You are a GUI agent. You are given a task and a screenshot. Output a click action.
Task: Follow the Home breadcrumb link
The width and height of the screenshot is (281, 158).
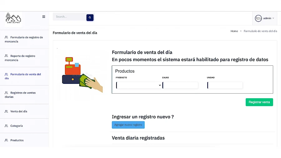coord(234,31)
